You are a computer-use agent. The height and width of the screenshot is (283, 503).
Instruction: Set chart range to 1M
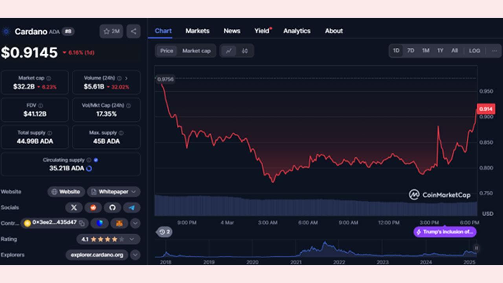tap(426, 51)
